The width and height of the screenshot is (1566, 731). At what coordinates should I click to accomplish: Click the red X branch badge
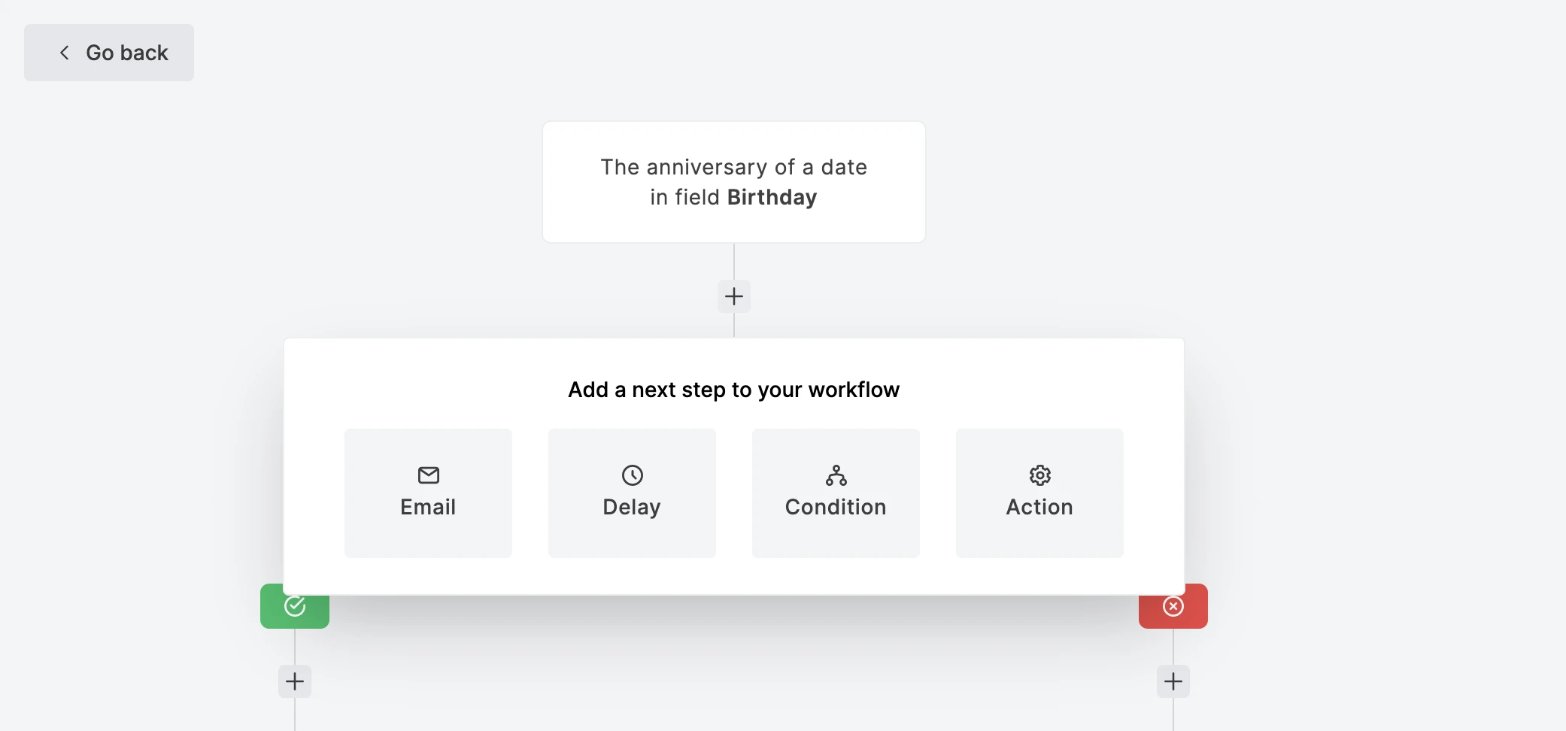[x=1173, y=607]
